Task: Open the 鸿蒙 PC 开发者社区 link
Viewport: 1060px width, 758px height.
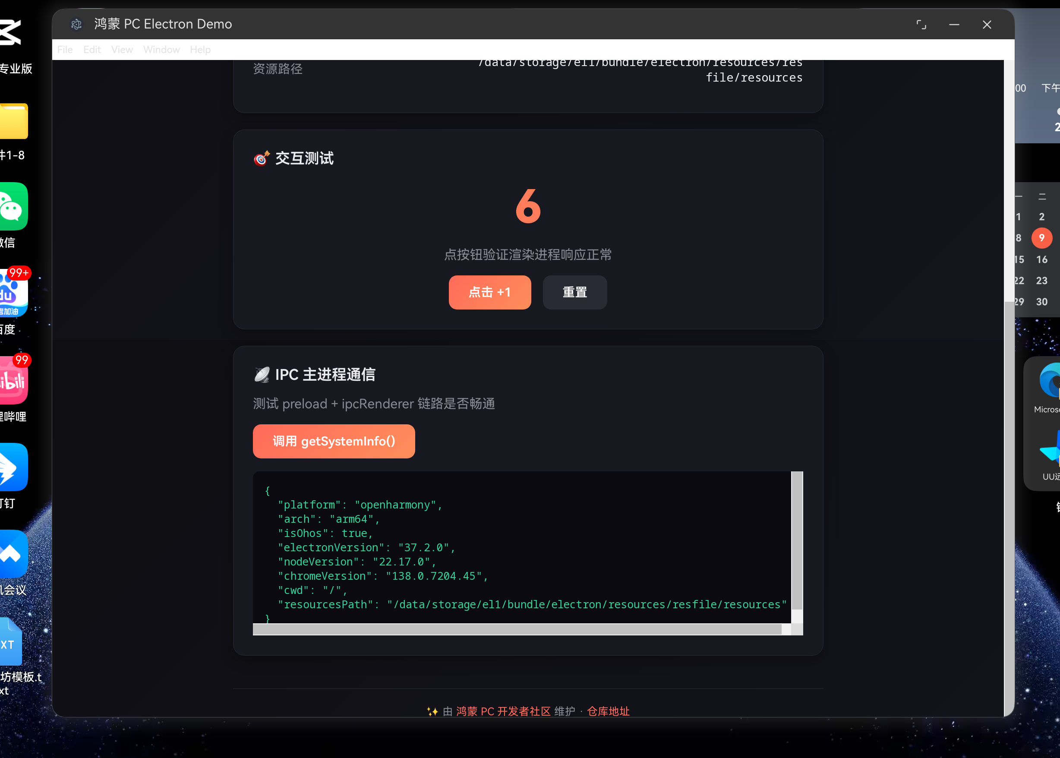Action: 503,711
